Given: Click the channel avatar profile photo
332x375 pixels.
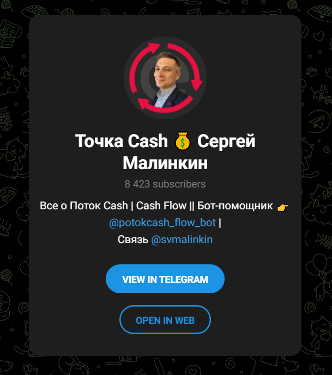Looking at the screenshot, I should 165,78.
